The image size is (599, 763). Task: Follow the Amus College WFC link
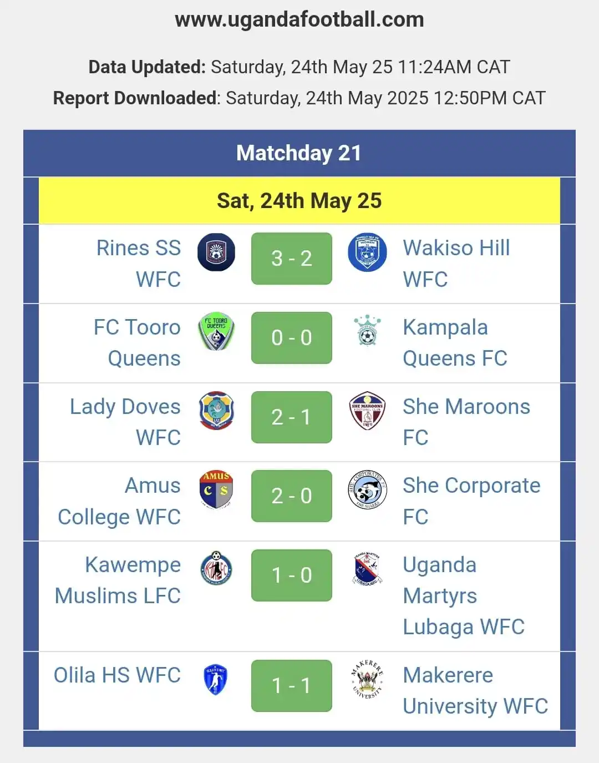(119, 501)
